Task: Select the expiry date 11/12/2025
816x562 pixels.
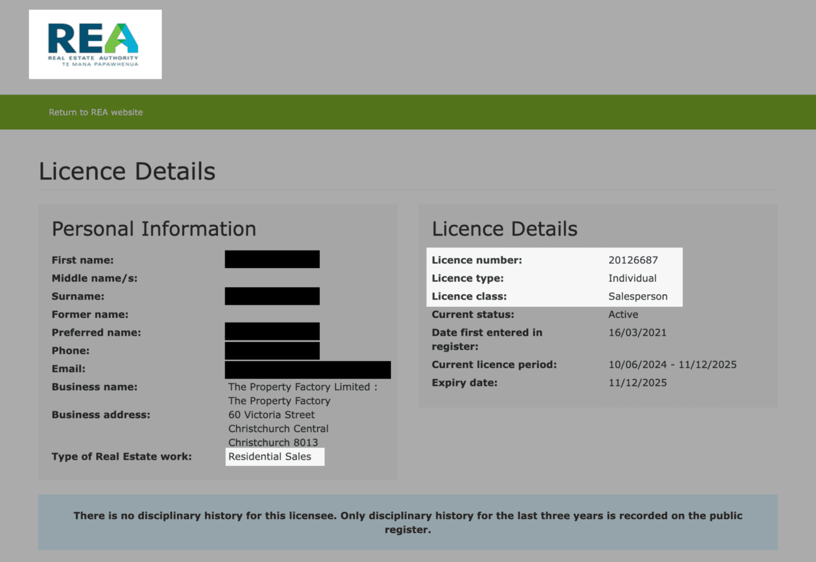Action: [637, 383]
